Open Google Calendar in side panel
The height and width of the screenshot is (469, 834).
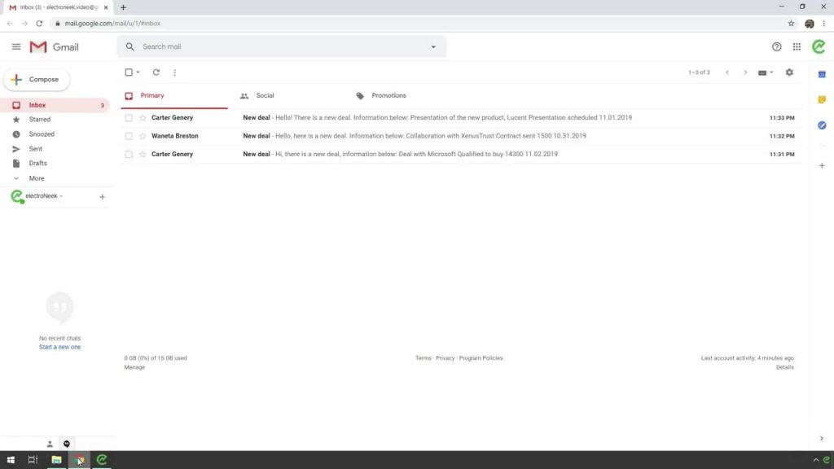(822, 74)
